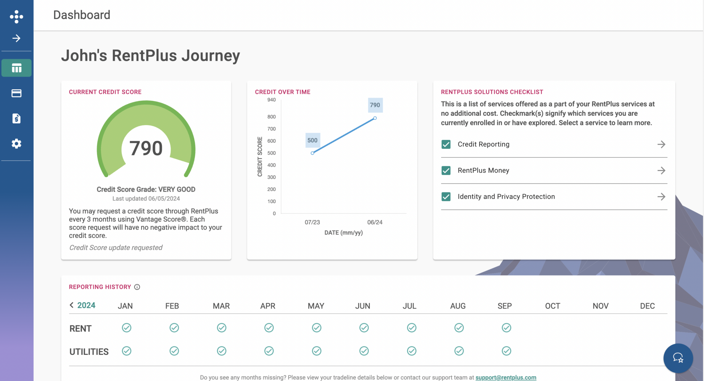The width and height of the screenshot is (704, 381).
Task: Open Settings gear in the sidebar
Action: (16, 144)
